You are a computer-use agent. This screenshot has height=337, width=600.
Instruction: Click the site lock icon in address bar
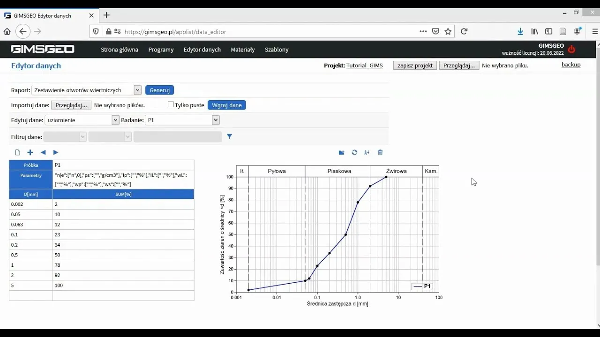tap(109, 32)
